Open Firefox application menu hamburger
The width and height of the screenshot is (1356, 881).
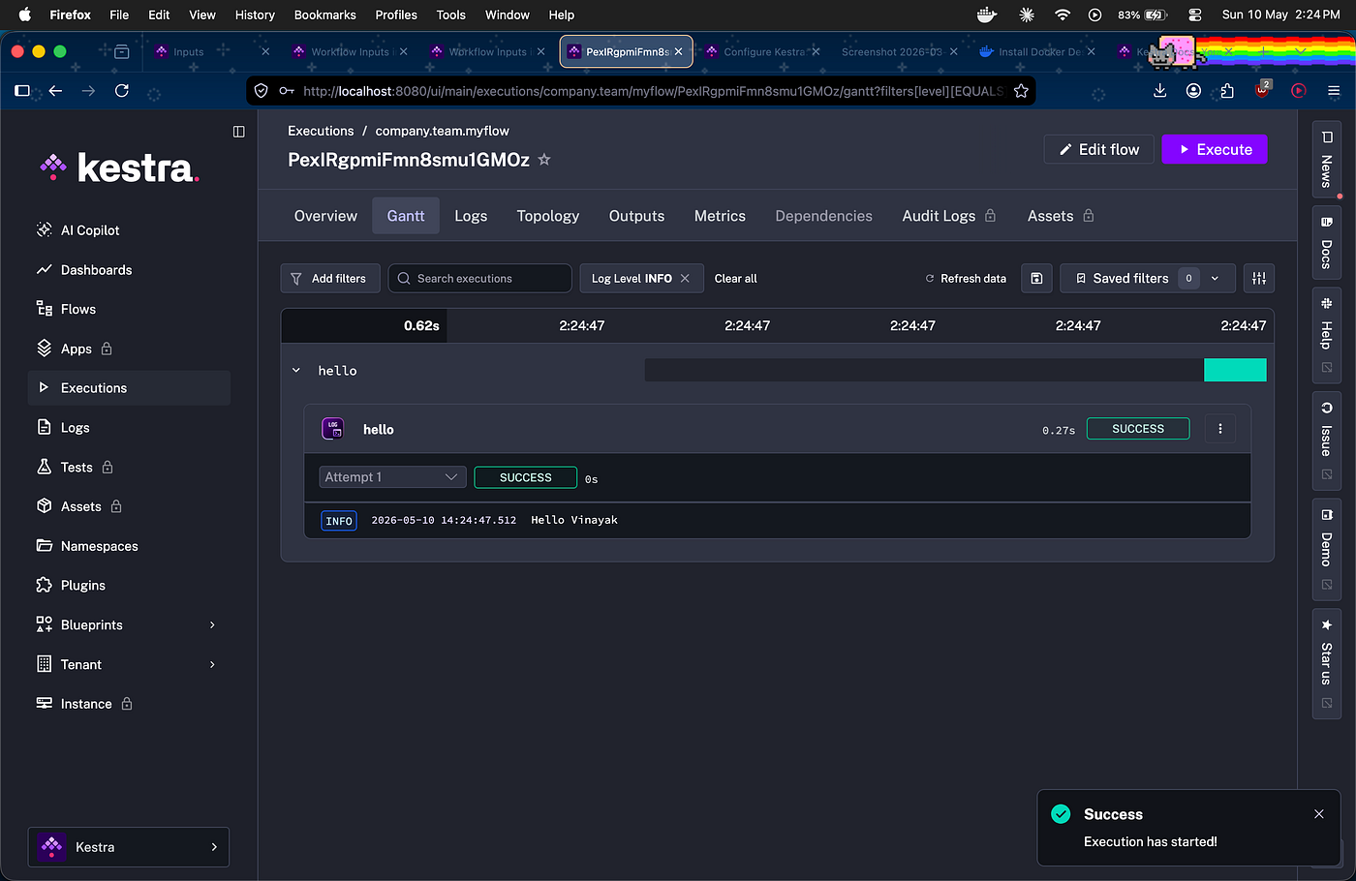1334,90
